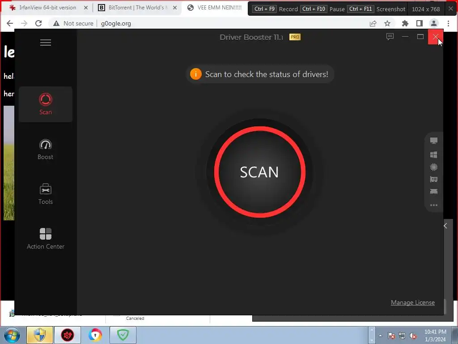Open the Manage License link
Image resolution: width=458 pixels, height=344 pixels.
pyautogui.click(x=413, y=302)
